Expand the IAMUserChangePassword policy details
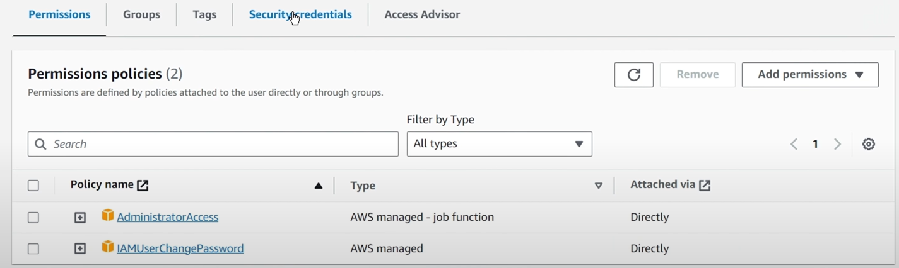The height and width of the screenshot is (268, 899). click(x=80, y=248)
